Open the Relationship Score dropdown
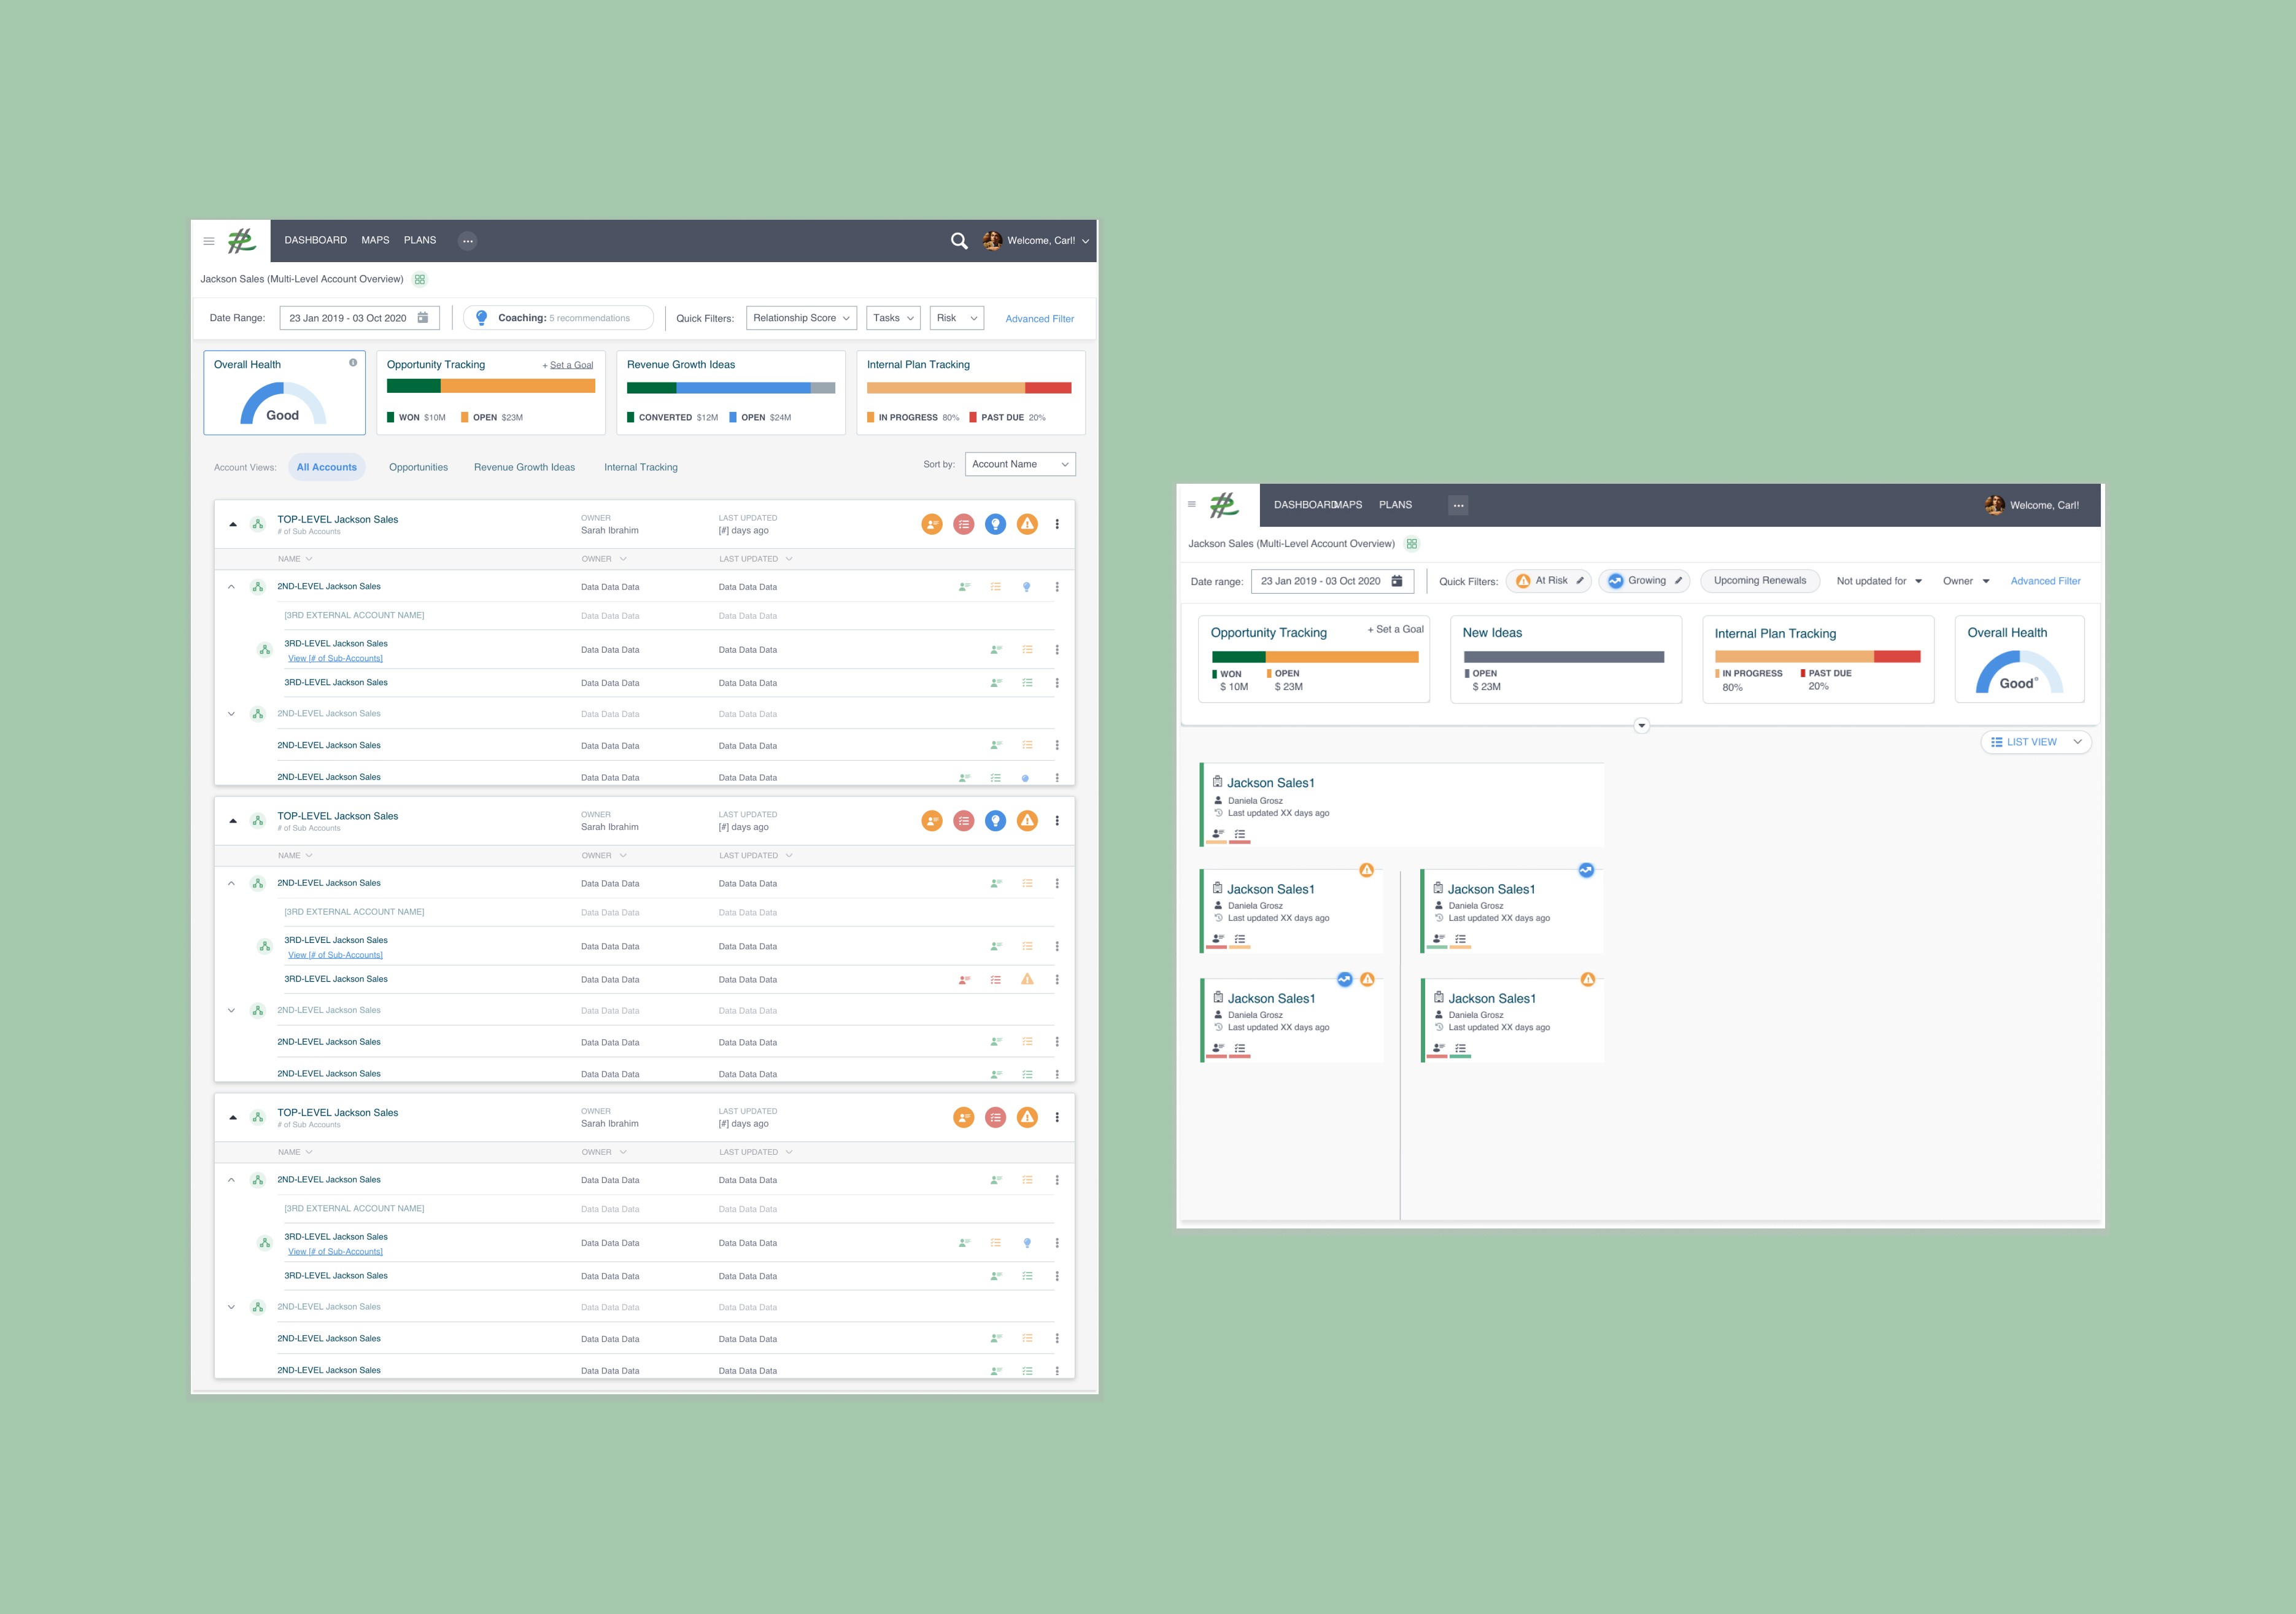 coord(801,318)
